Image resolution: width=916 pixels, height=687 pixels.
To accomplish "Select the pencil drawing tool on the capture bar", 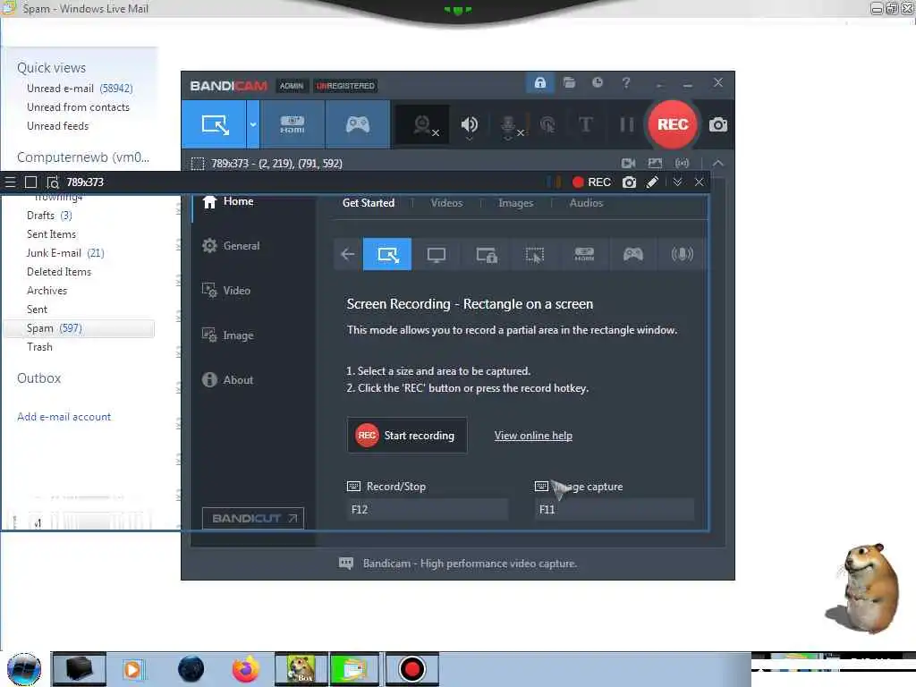I will pyautogui.click(x=652, y=182).
